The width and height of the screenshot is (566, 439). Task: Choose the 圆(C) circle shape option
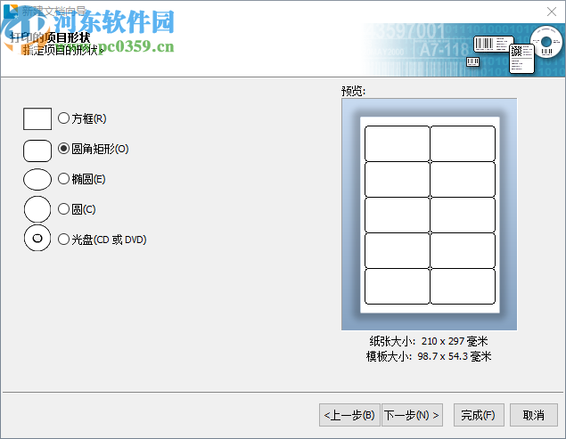point(77,209)
